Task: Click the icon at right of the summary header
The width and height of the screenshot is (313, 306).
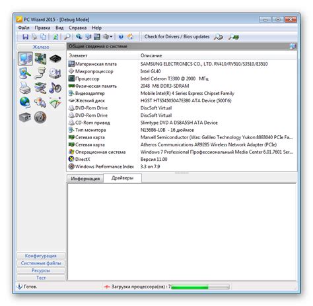Action: pos(293,46)
